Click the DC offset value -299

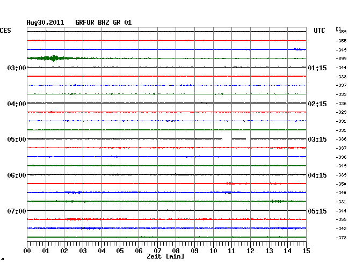[341, 58]
